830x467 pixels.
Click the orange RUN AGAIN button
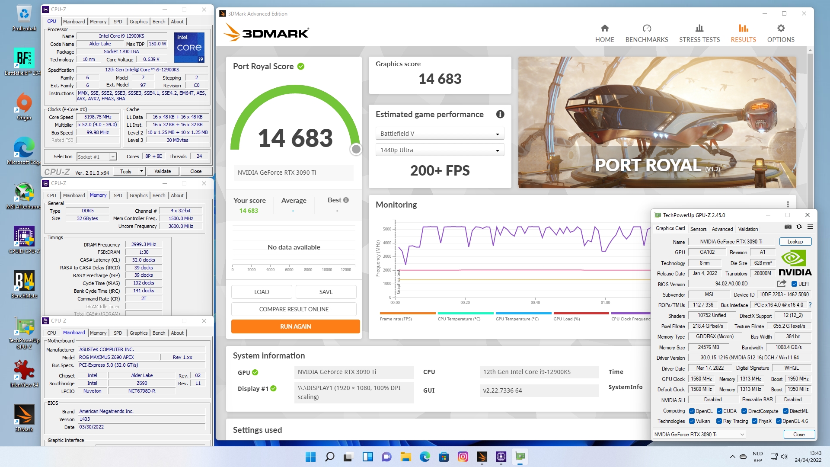pos(296,326)
